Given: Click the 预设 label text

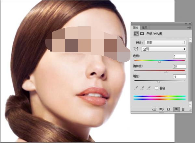Looking at the screenshot, I should tap(139, 42).
